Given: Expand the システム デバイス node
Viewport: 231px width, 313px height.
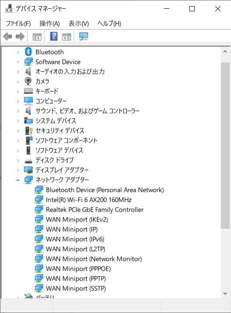Looking at the screenshot, I should click(x=18, y=121).
